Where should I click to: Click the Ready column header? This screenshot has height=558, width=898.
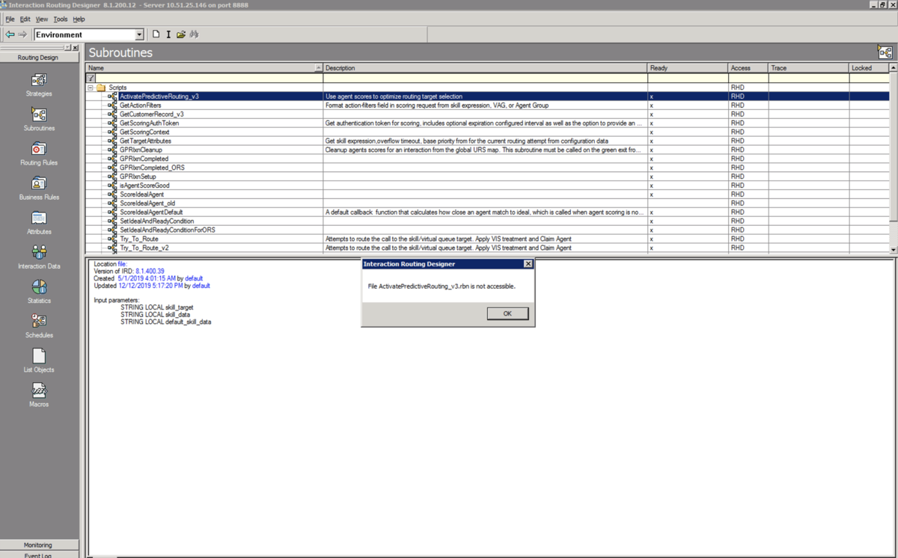pyautogui.click(x=688, y=68)
